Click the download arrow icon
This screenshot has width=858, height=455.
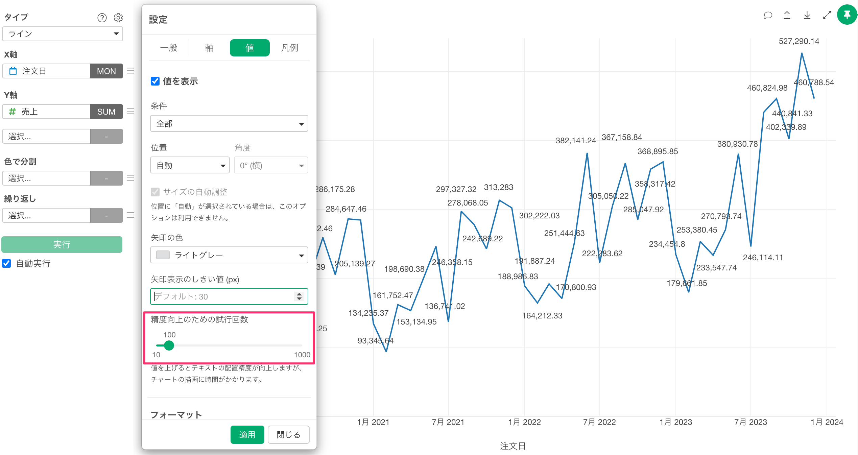click(807, 15)
